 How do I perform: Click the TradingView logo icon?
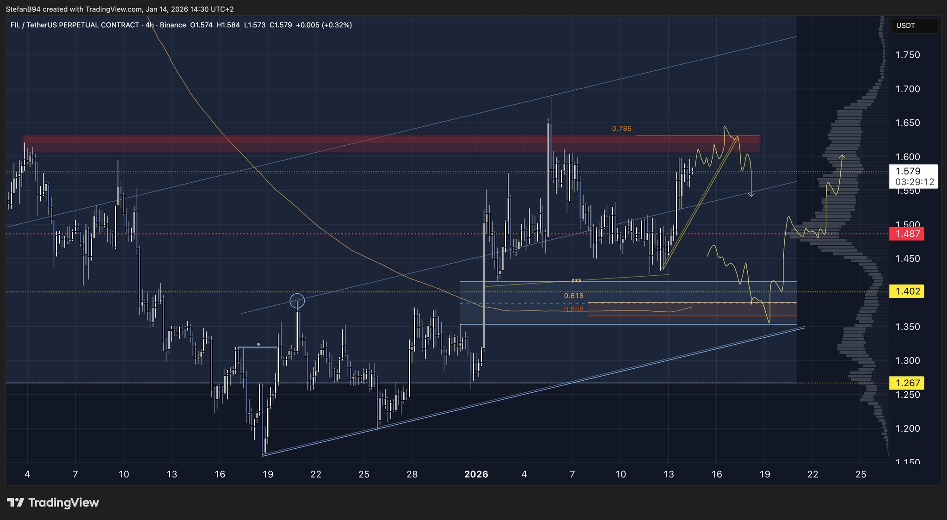(x=16, y=502)
